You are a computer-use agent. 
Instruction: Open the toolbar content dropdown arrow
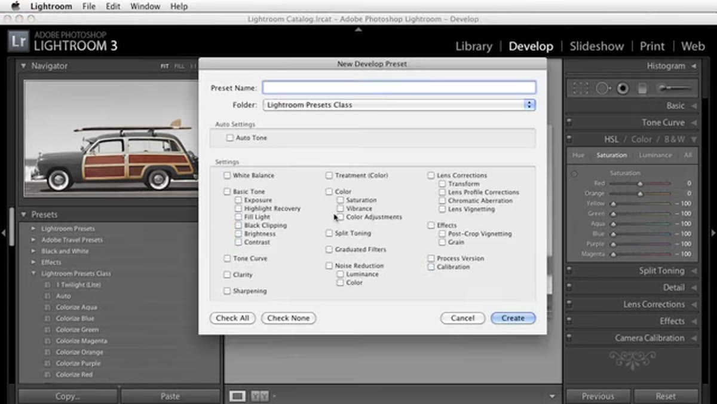click(x=552, y=396)
